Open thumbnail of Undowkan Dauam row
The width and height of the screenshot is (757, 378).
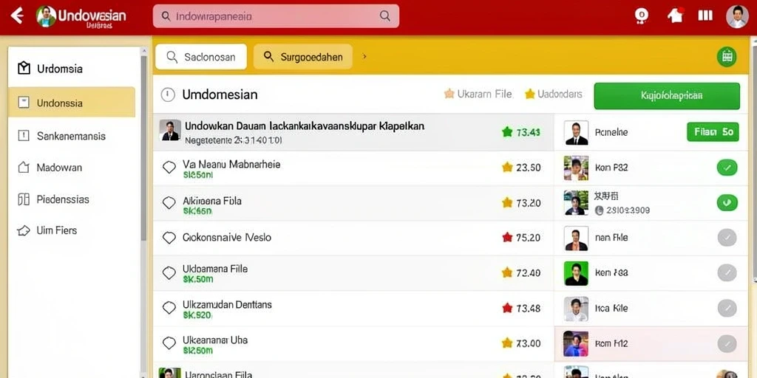[170, 131]
